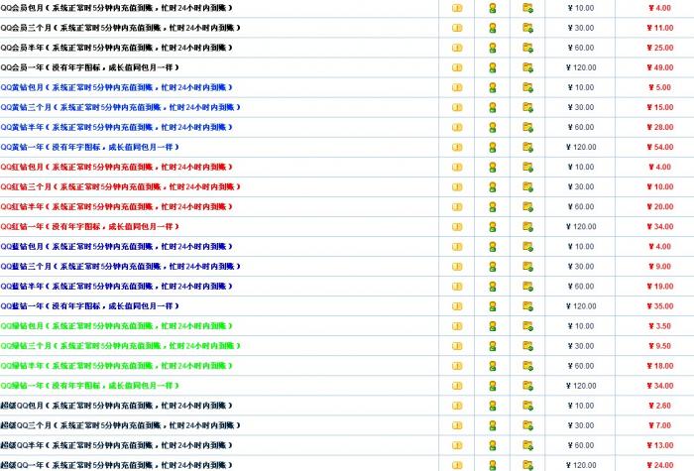Open the blue QQ黄钻包月 product link
Viewport: 694px width, 471px height.
pyautogui.click(x=116, y=87)
